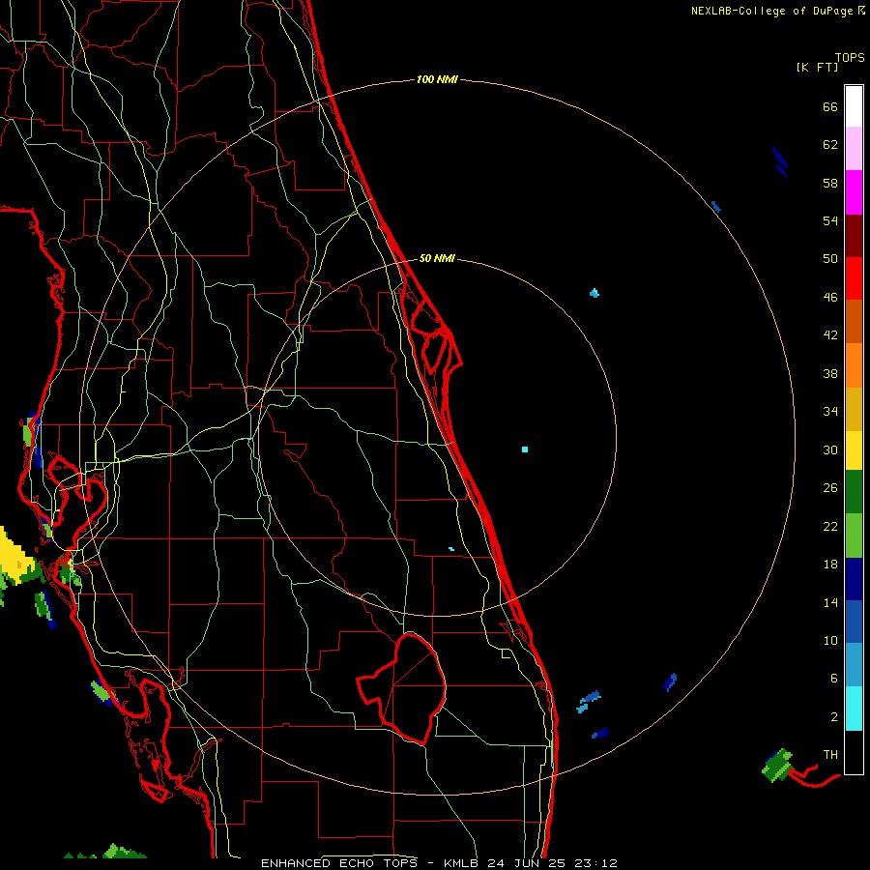Click the 62 legend value

click(830, 145)
